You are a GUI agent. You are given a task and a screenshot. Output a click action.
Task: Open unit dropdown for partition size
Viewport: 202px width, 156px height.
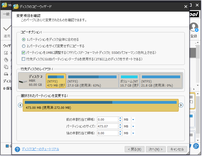[133, 126]
